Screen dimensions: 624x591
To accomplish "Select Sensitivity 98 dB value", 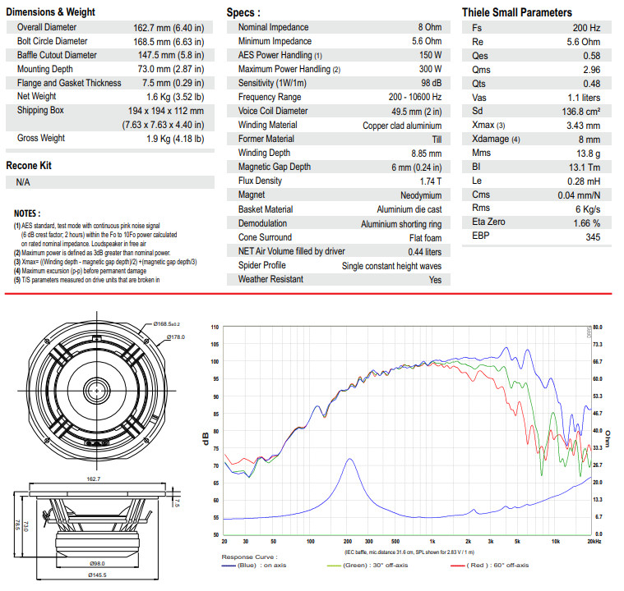I will pos(432,83).
